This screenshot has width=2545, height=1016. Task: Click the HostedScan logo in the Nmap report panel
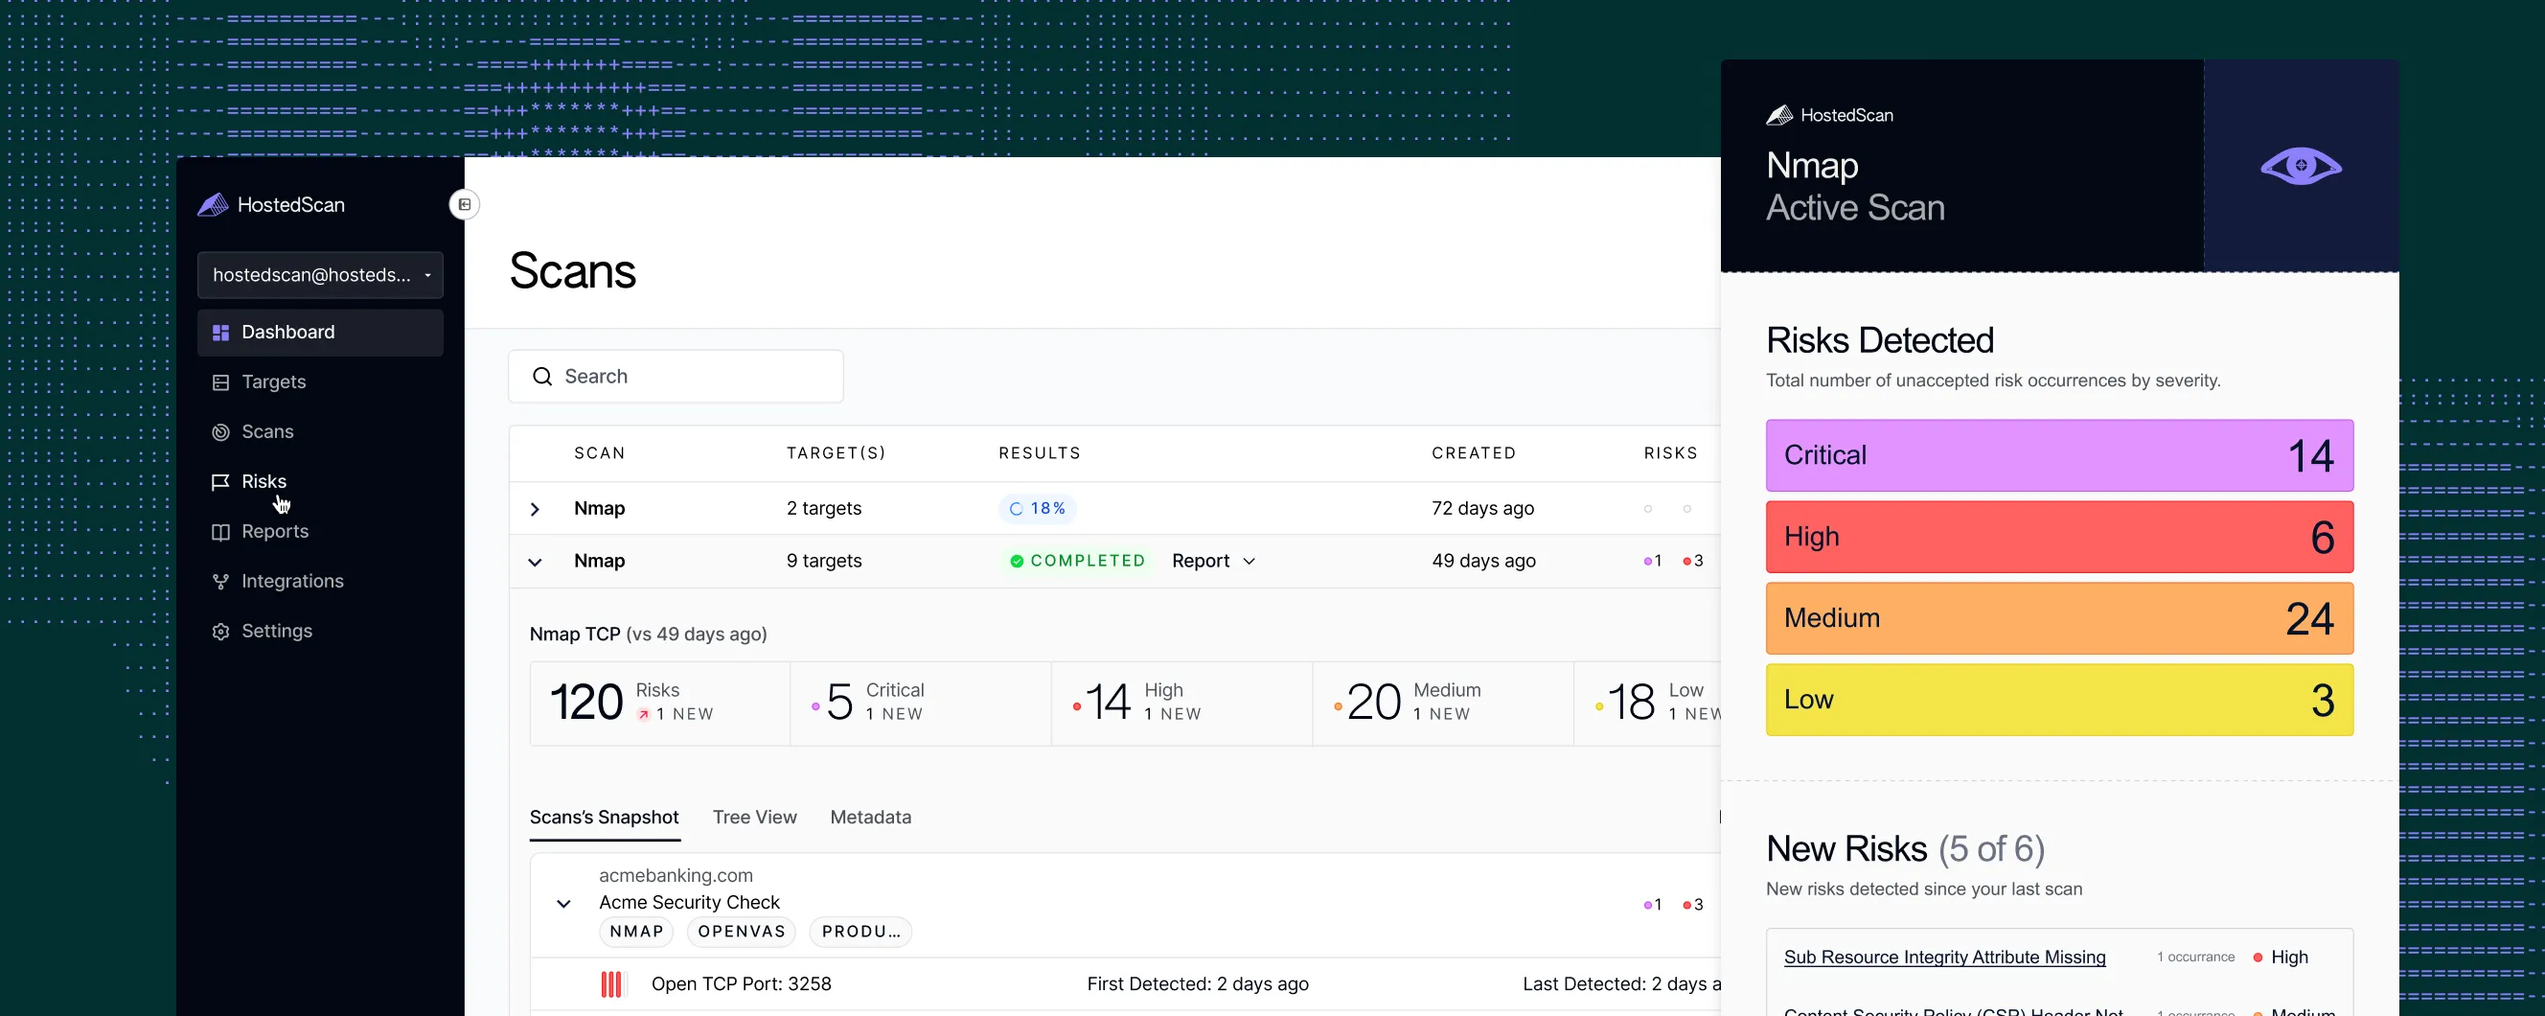coord(1830,116)
